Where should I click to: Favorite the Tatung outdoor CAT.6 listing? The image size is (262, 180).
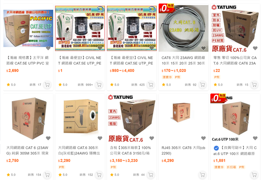tap(255, 48)
